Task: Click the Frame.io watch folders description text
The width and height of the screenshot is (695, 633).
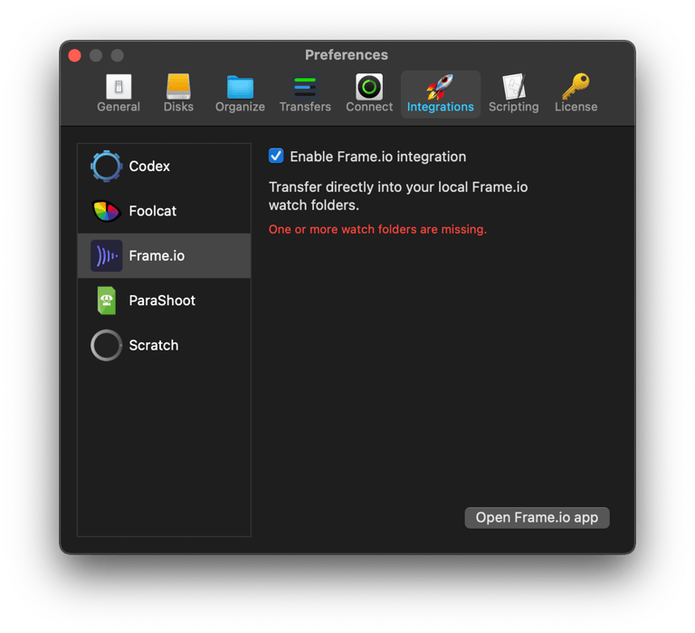Action: coord(398,197)
